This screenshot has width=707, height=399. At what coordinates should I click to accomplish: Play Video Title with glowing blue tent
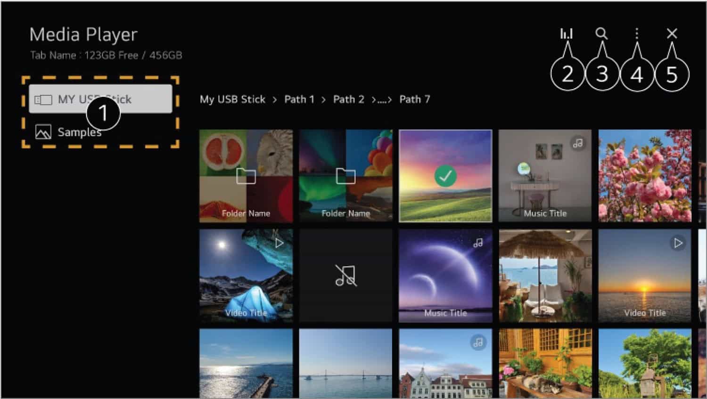[246, 276]
